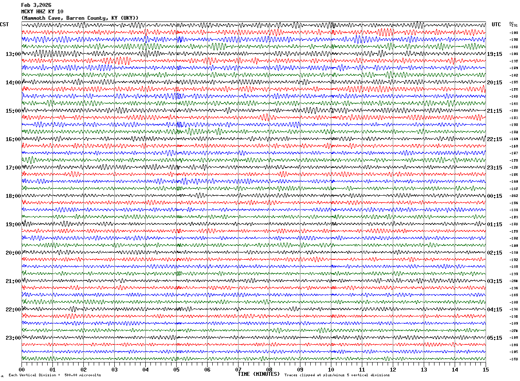Click minute tick 02 on the time axis
The height and width of the screenshot is (381, 520).
(83, 369)
